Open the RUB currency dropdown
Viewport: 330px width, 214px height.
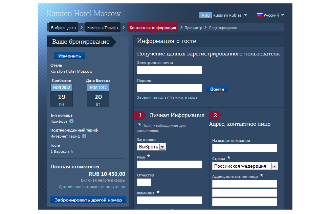[224, 15]
